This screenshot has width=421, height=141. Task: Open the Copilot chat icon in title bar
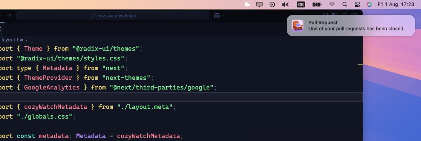pos(216,16)
